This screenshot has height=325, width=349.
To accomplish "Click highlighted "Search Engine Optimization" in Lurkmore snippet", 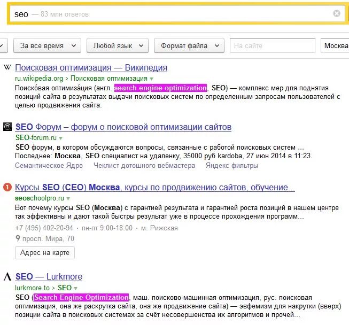I will 81,297.
